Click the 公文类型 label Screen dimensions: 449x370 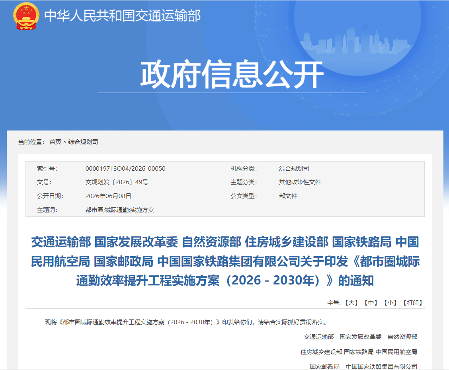click(x=244, y=196)
